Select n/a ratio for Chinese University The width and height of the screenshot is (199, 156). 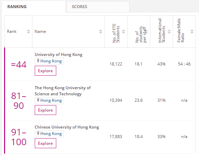(184, 137)
